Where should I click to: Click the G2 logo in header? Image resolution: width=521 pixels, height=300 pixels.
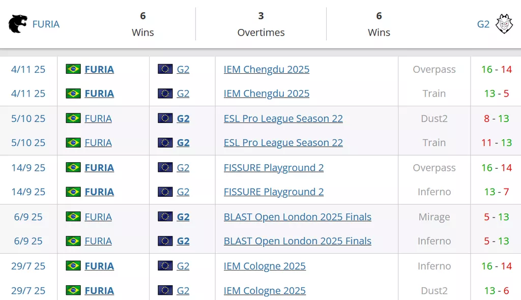tap(504, 24)
